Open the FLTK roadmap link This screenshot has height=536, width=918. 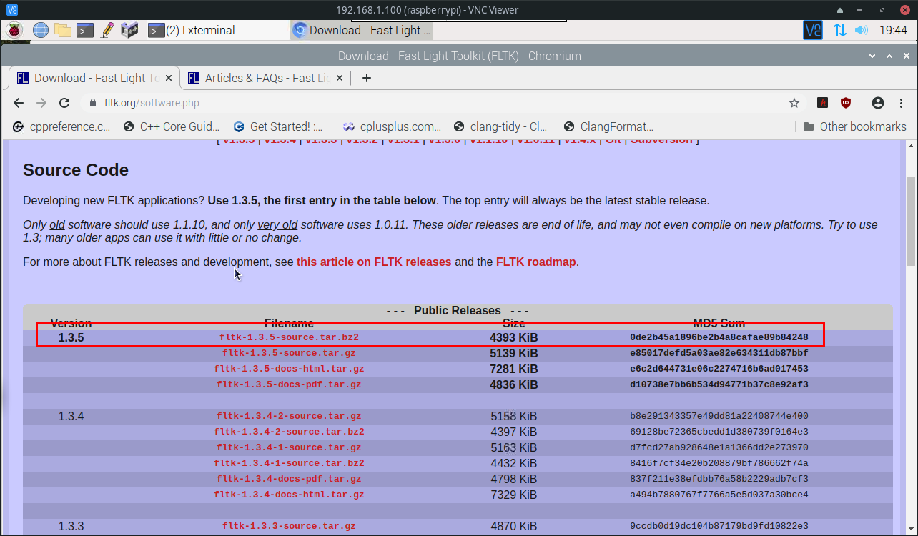point(535,262)
